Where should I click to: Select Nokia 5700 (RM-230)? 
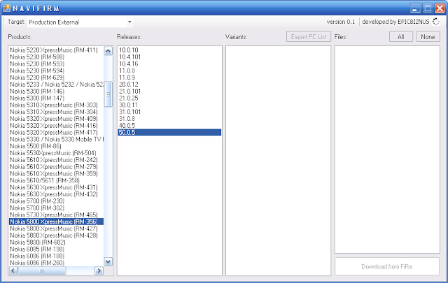[56, 201]
